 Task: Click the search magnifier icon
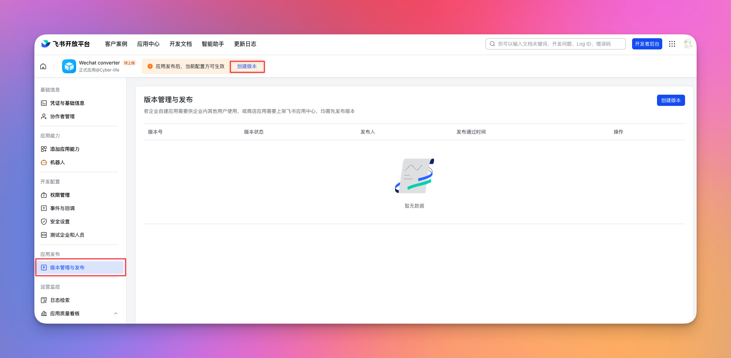tap(492, 44)
